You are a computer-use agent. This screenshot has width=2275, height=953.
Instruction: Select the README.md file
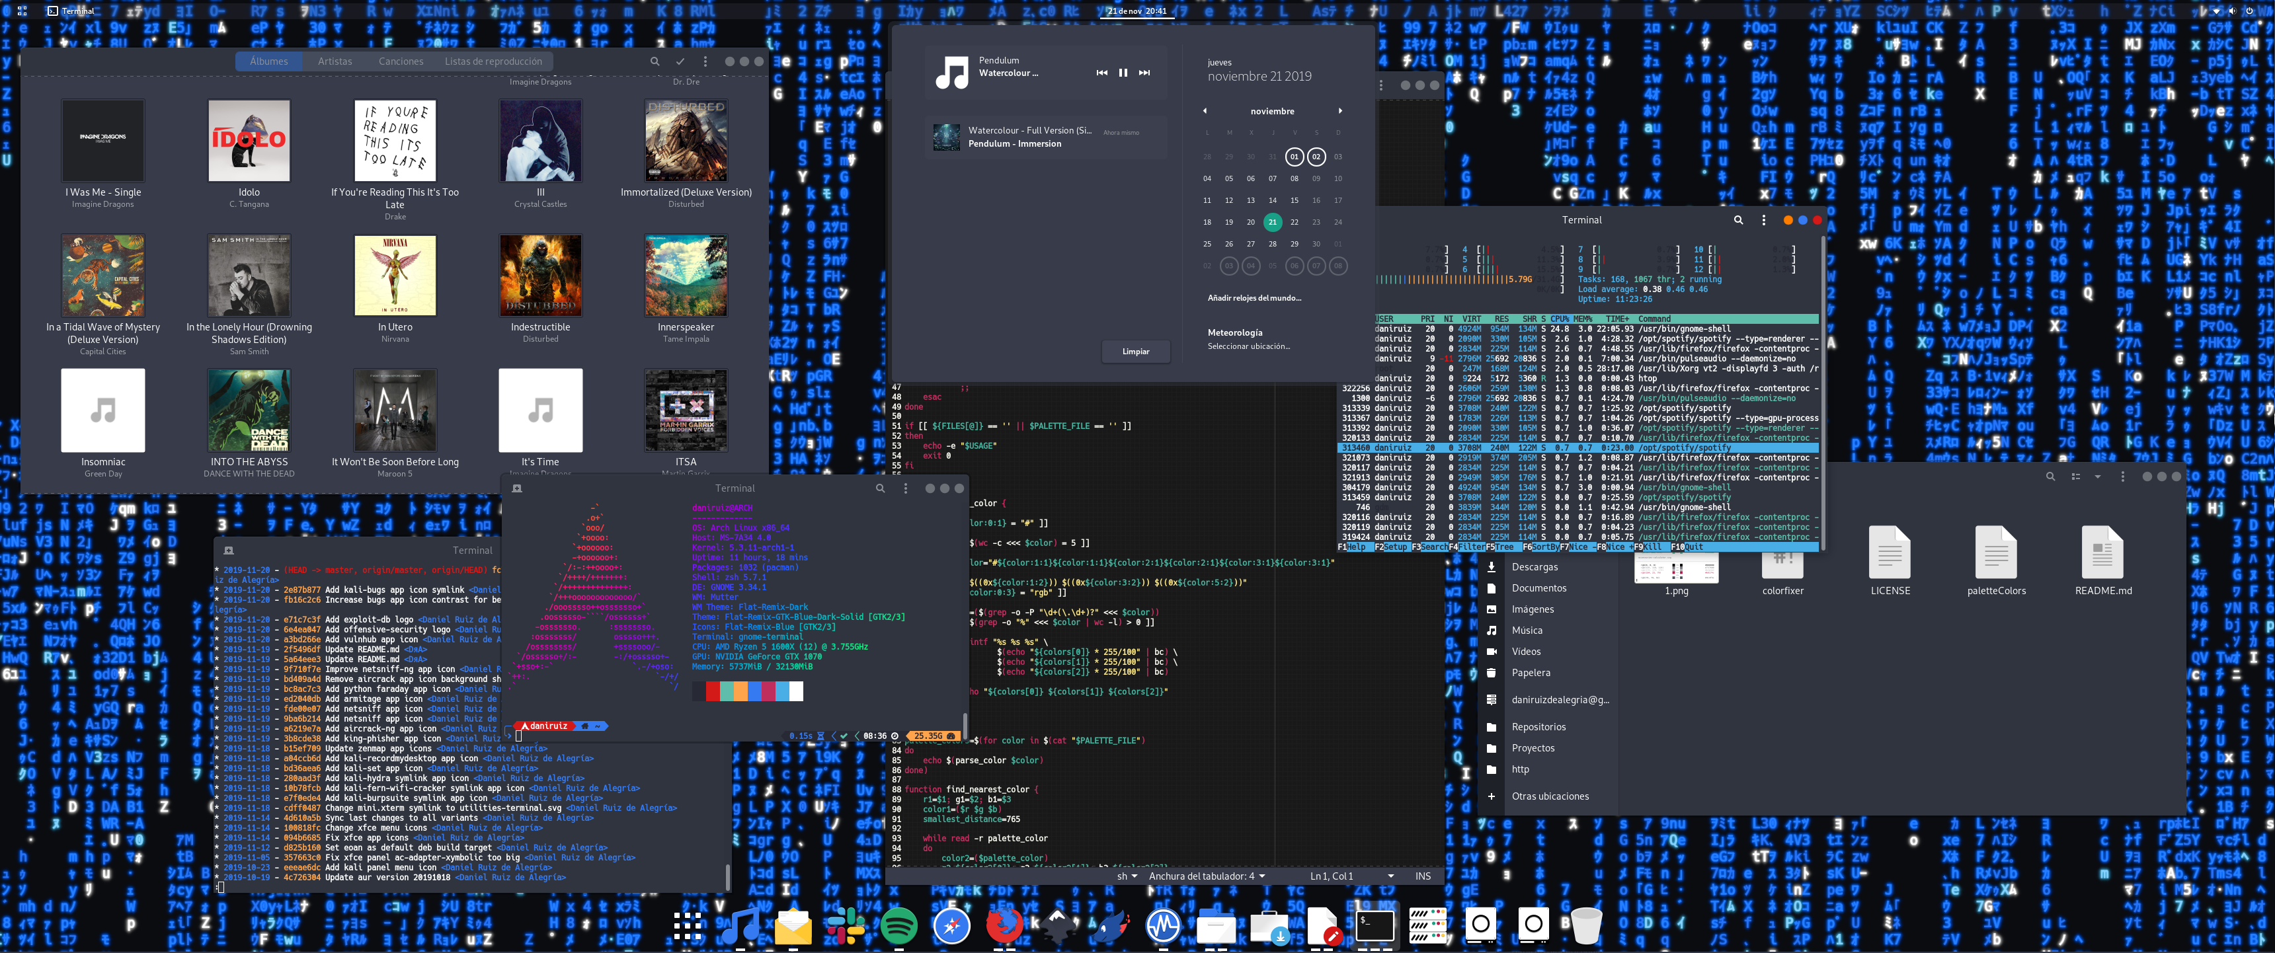click(2102, 560)
